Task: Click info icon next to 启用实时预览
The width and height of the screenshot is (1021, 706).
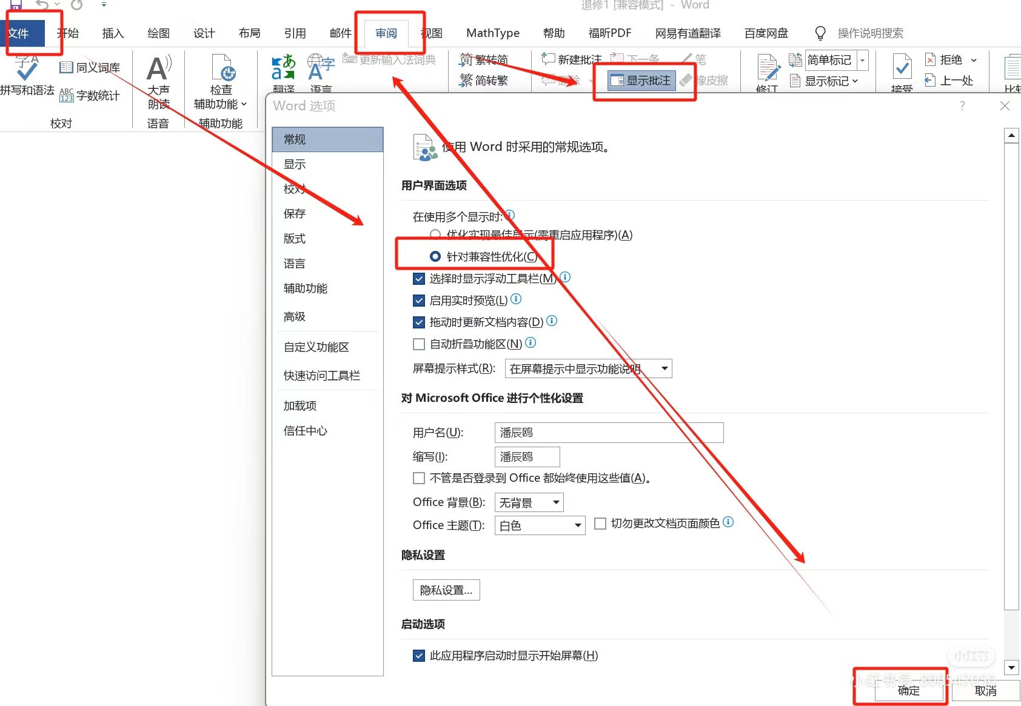Action: [516, 299]
